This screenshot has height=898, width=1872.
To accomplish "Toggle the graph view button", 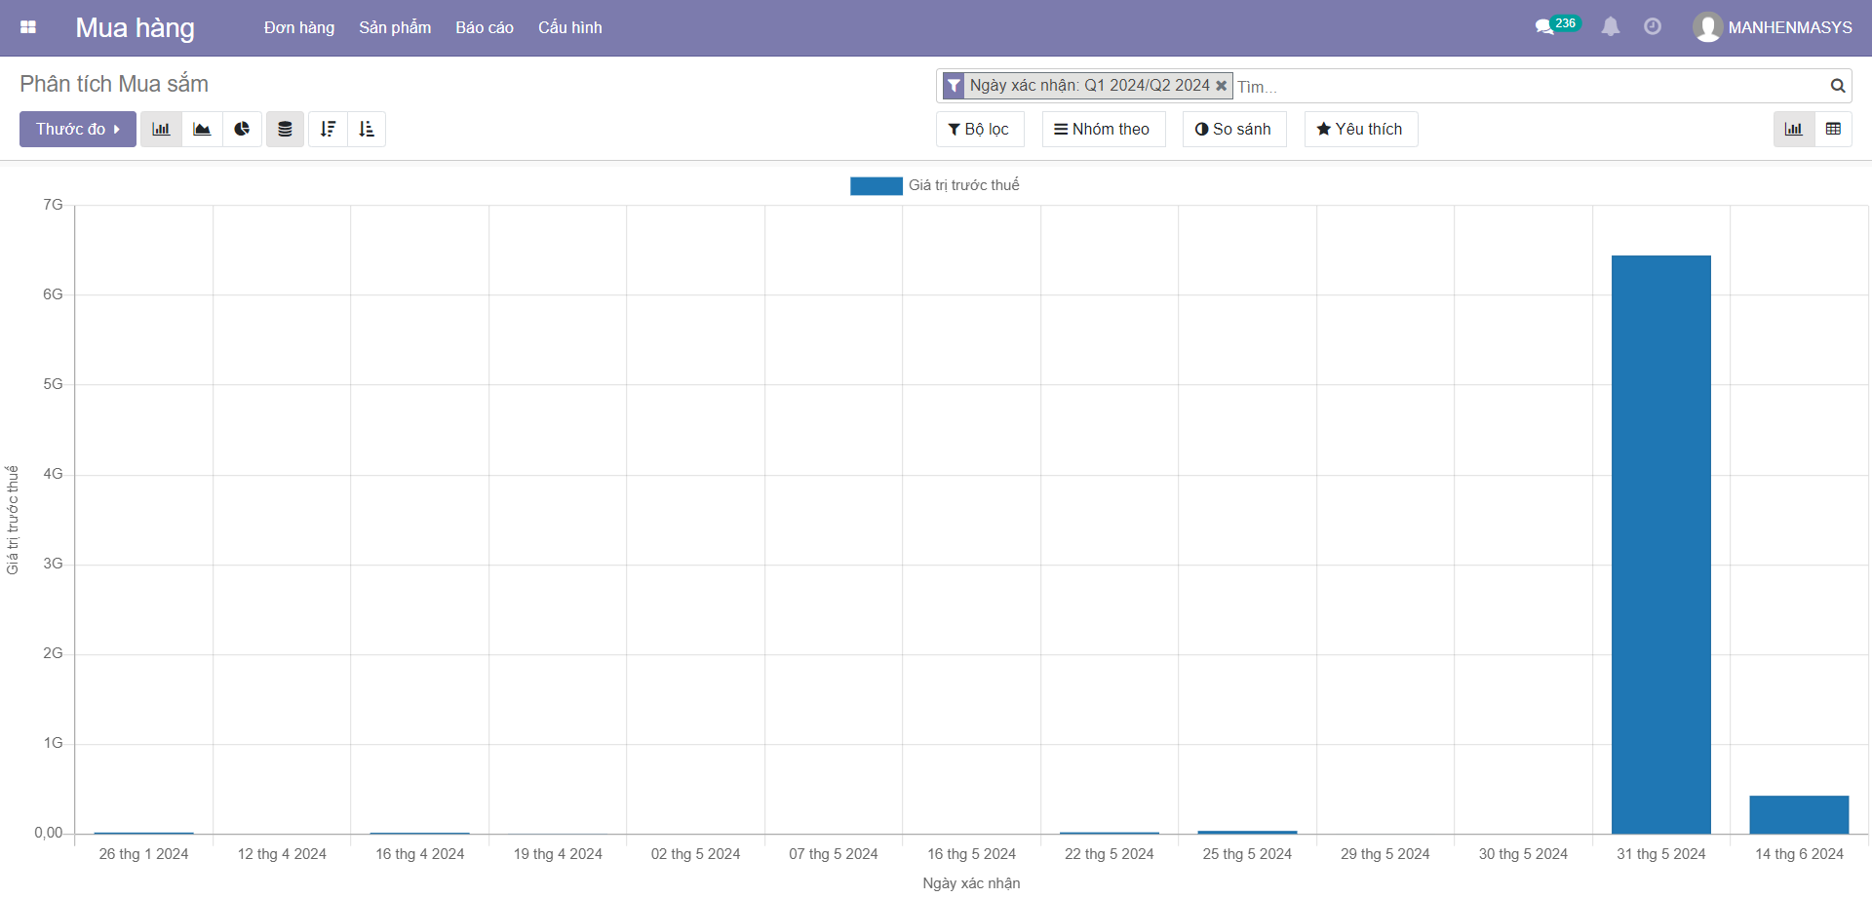I will [1793, 129].
